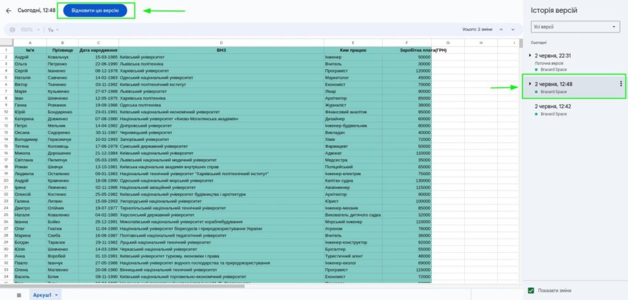Click the cell 'Національний університет «Києво-Могилянська академія»'

point(221,119)
